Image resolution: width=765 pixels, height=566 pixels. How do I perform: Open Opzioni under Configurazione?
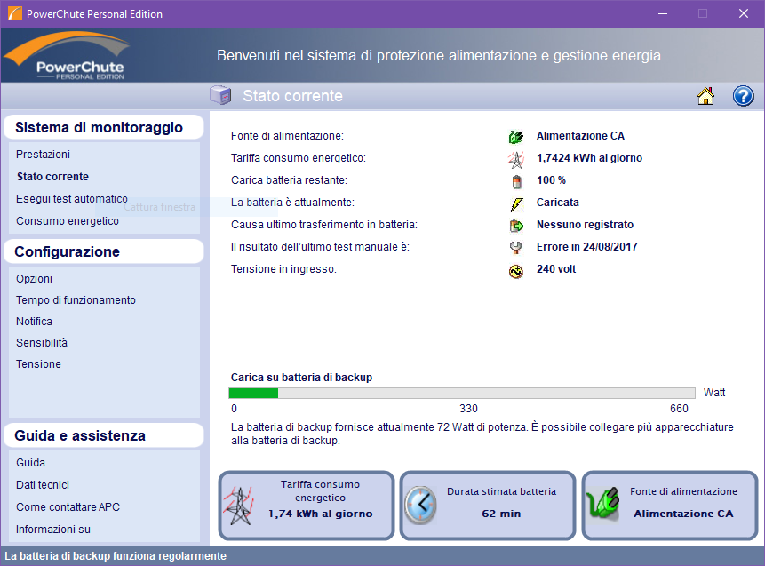34,279
